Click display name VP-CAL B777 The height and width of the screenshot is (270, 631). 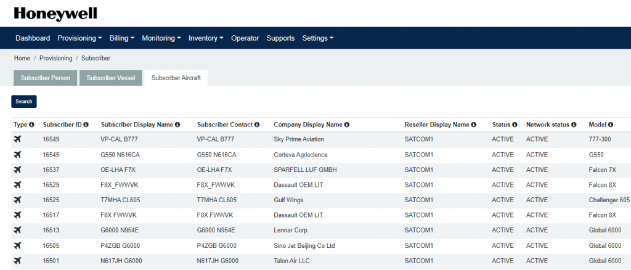(119, 139)
